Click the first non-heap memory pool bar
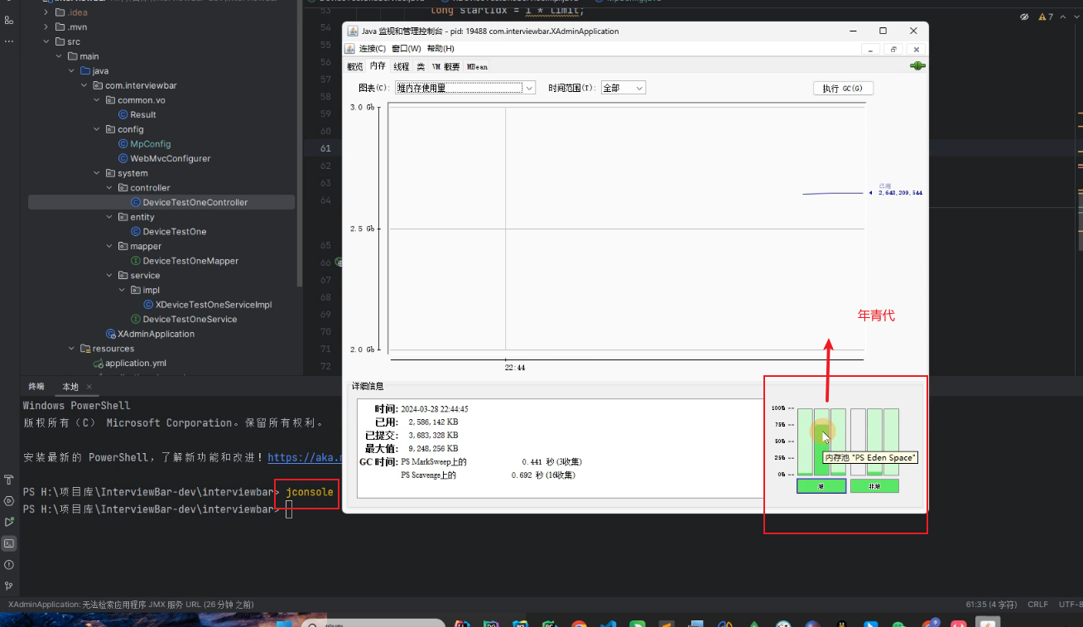This screenshot has height=627, width=1083. tap(858, 441)
